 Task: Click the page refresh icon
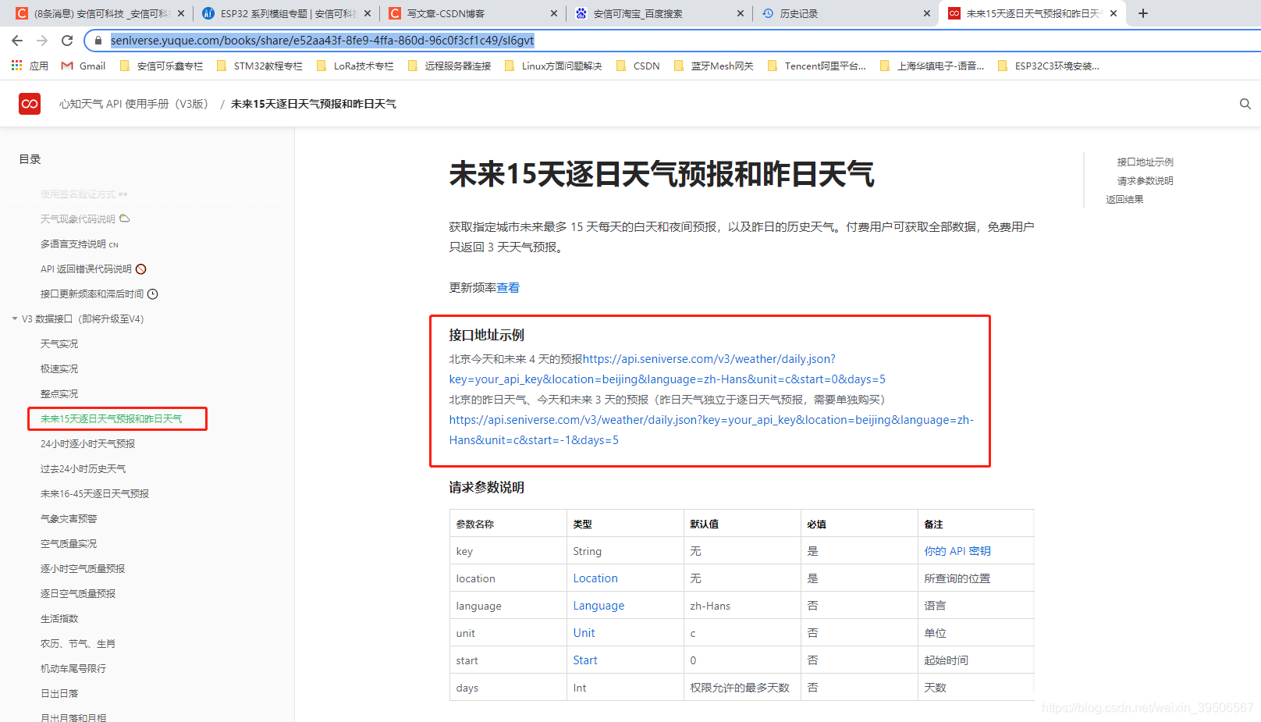point(66,40)
